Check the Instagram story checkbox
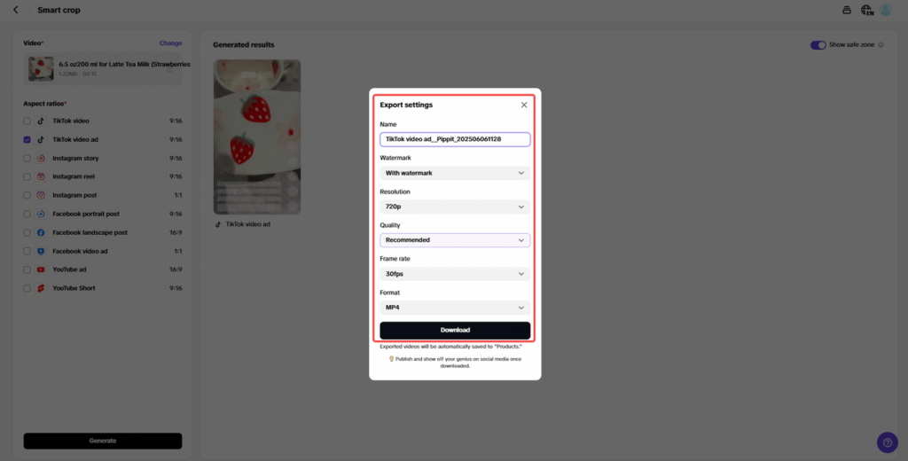Viewport: 908px width, 461px height. (x=27, y=158)
